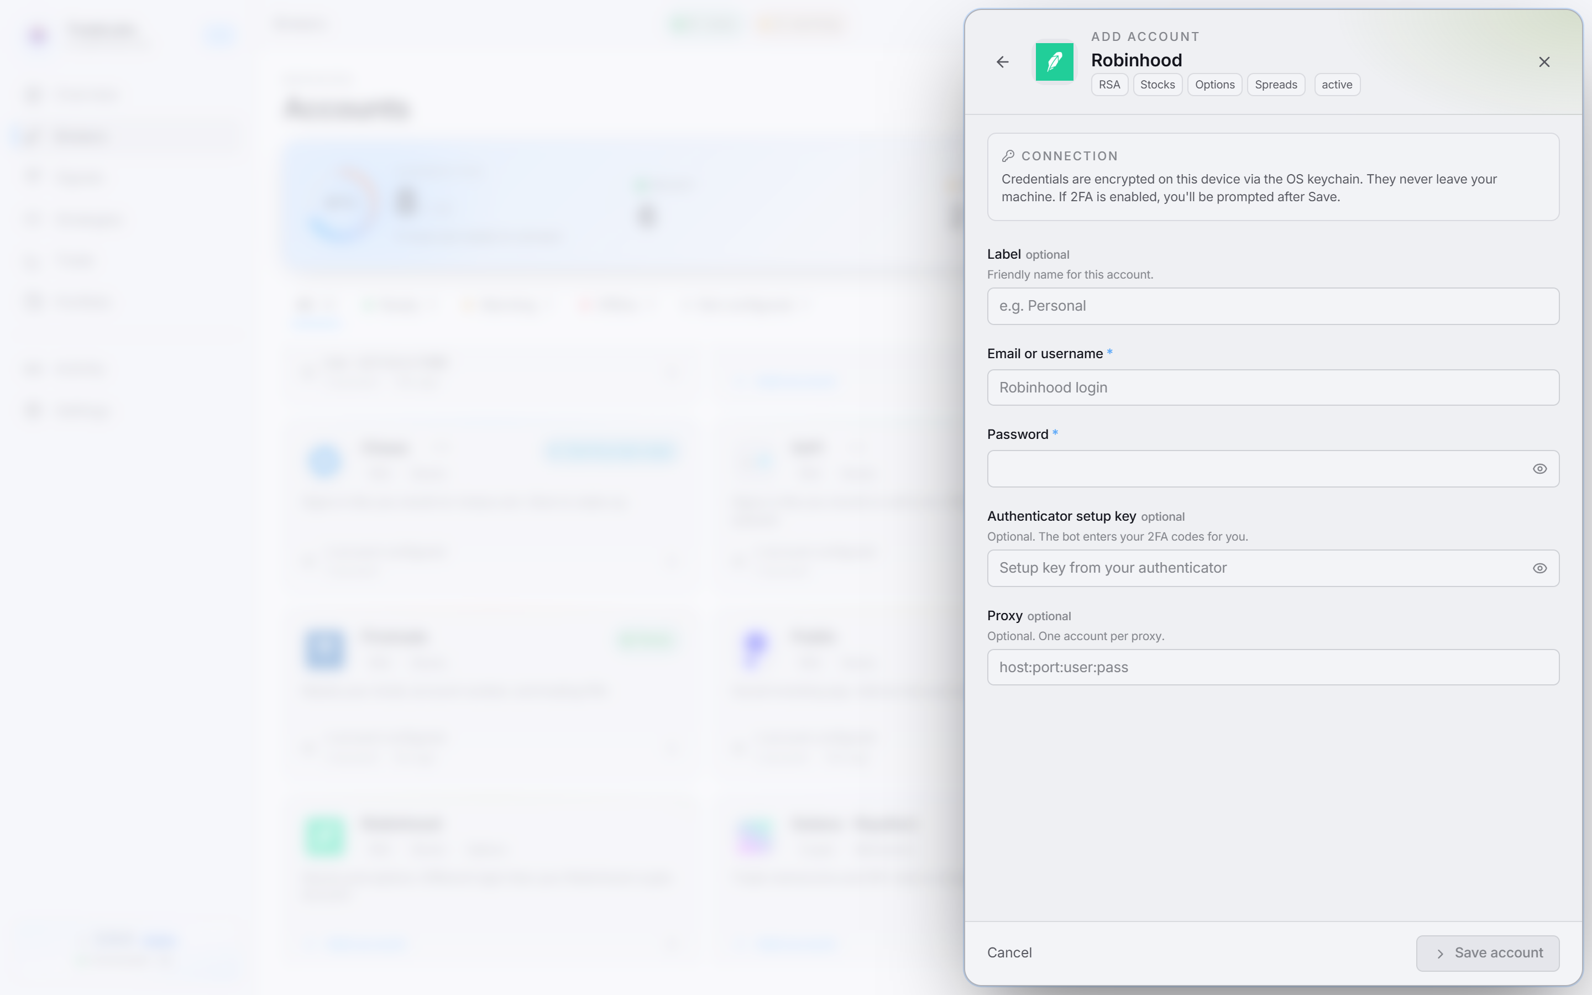Focus the Label input field
This screenshot has width=1592, height=995.
point(1273,306)
